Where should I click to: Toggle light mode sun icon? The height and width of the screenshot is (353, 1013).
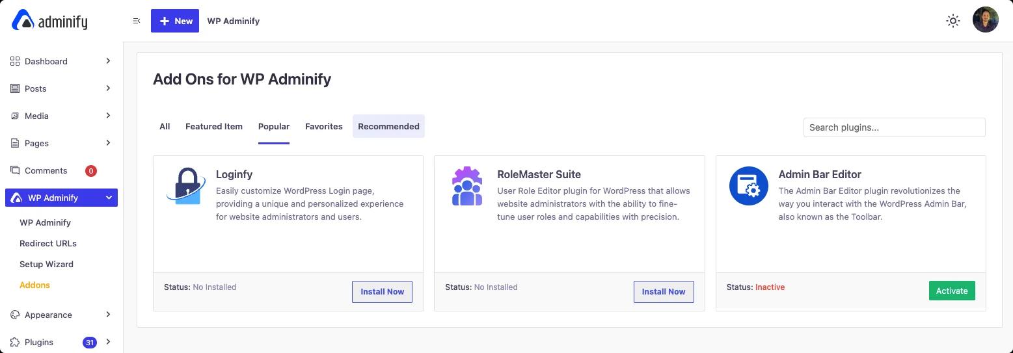(x=953, y=21)
